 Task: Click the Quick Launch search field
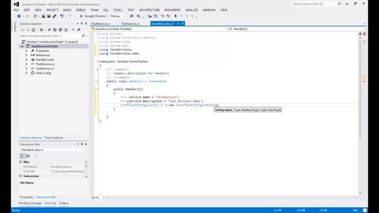(x=317, y=4)
